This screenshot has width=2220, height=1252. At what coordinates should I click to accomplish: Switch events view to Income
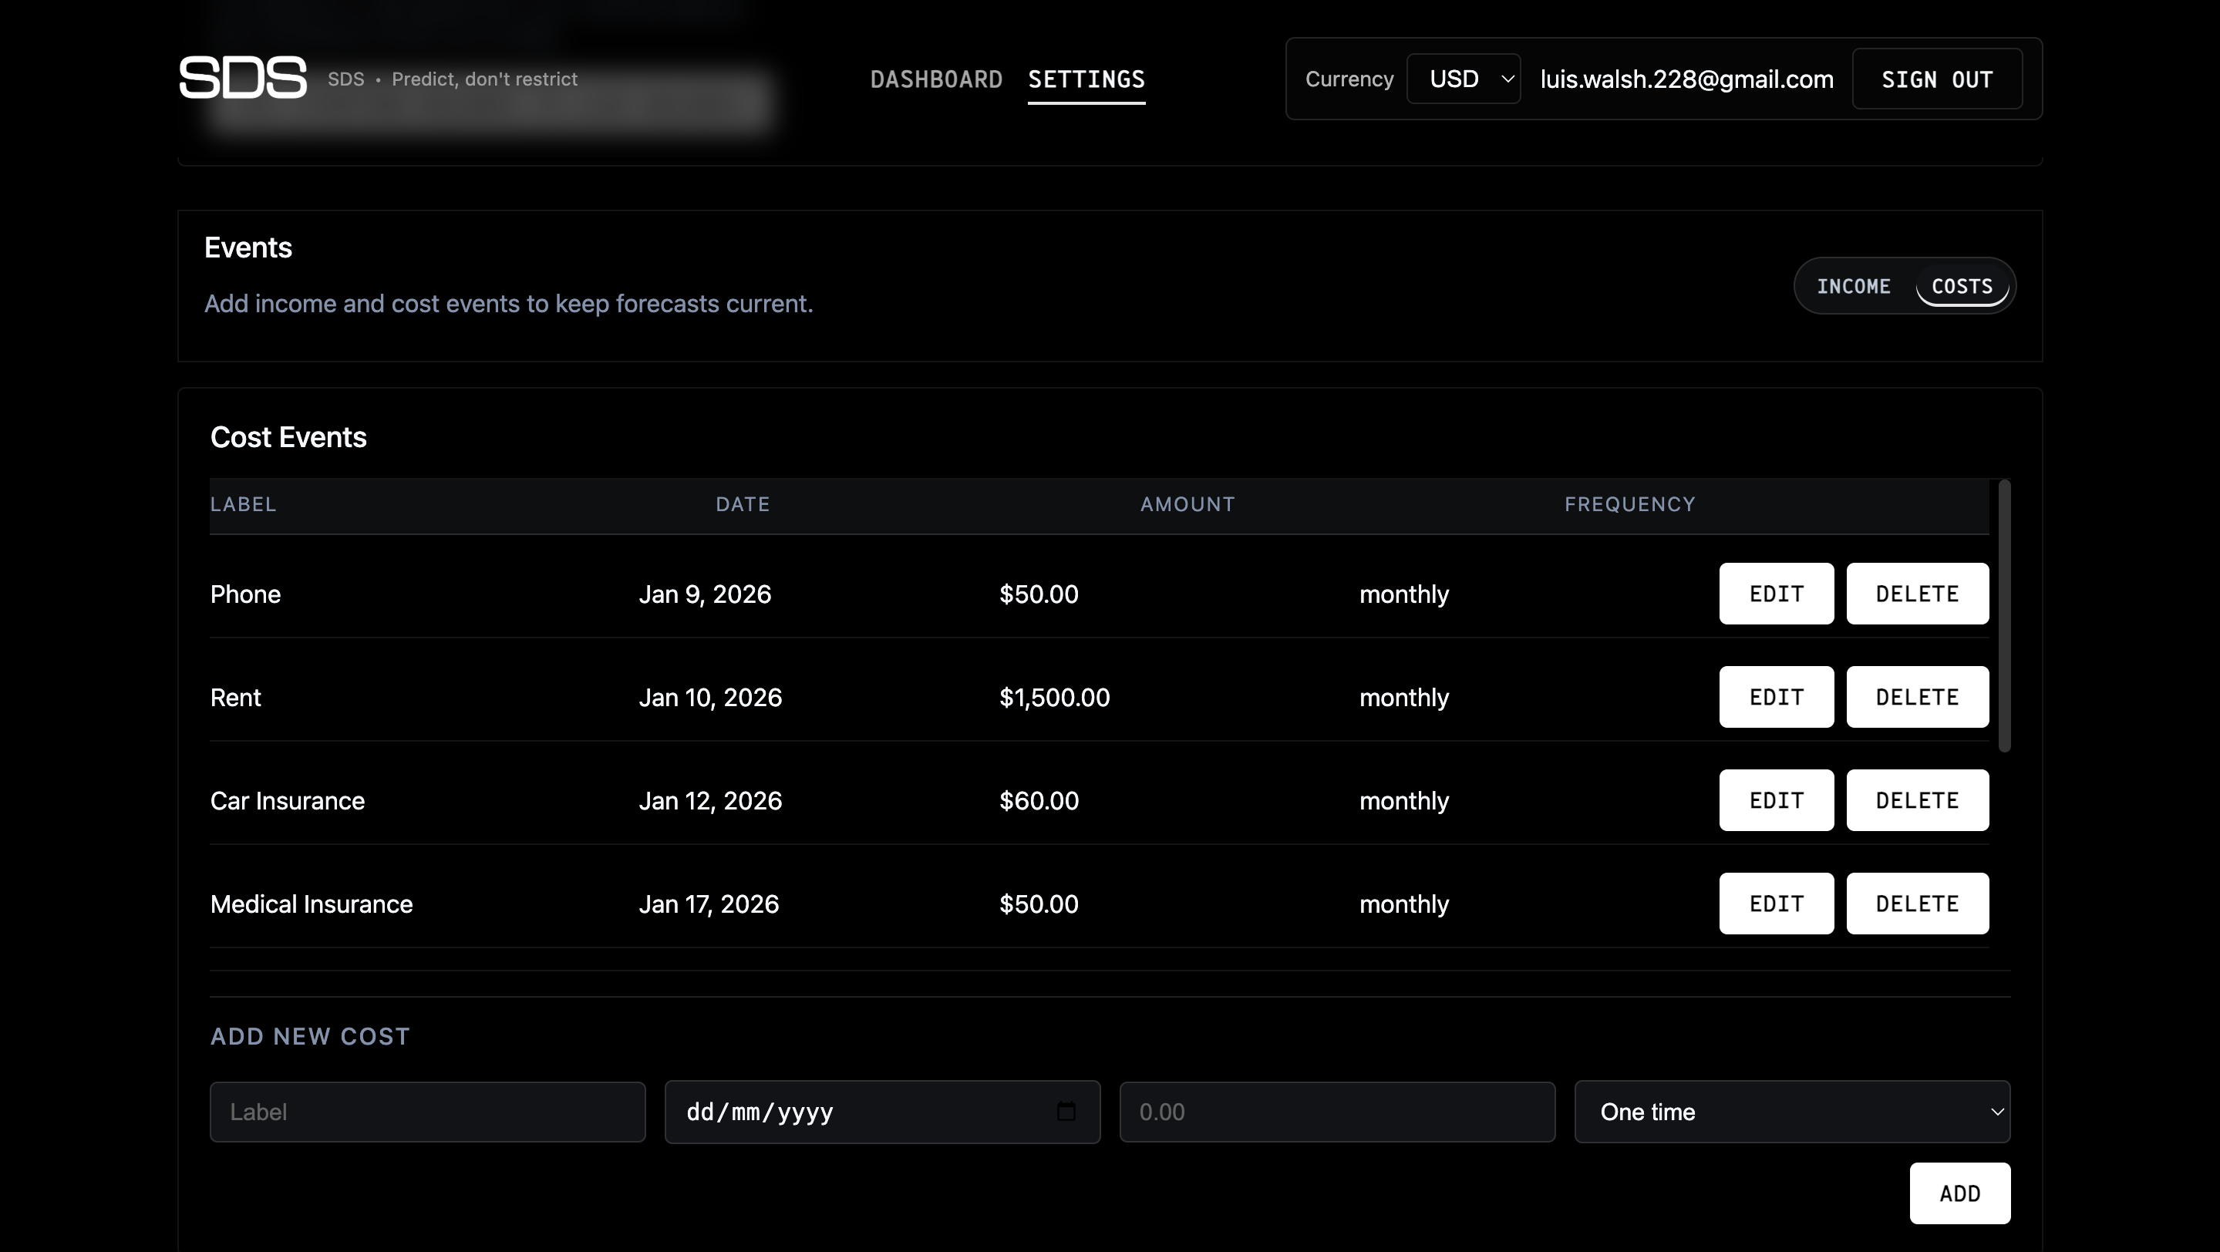click(1853, 286)
